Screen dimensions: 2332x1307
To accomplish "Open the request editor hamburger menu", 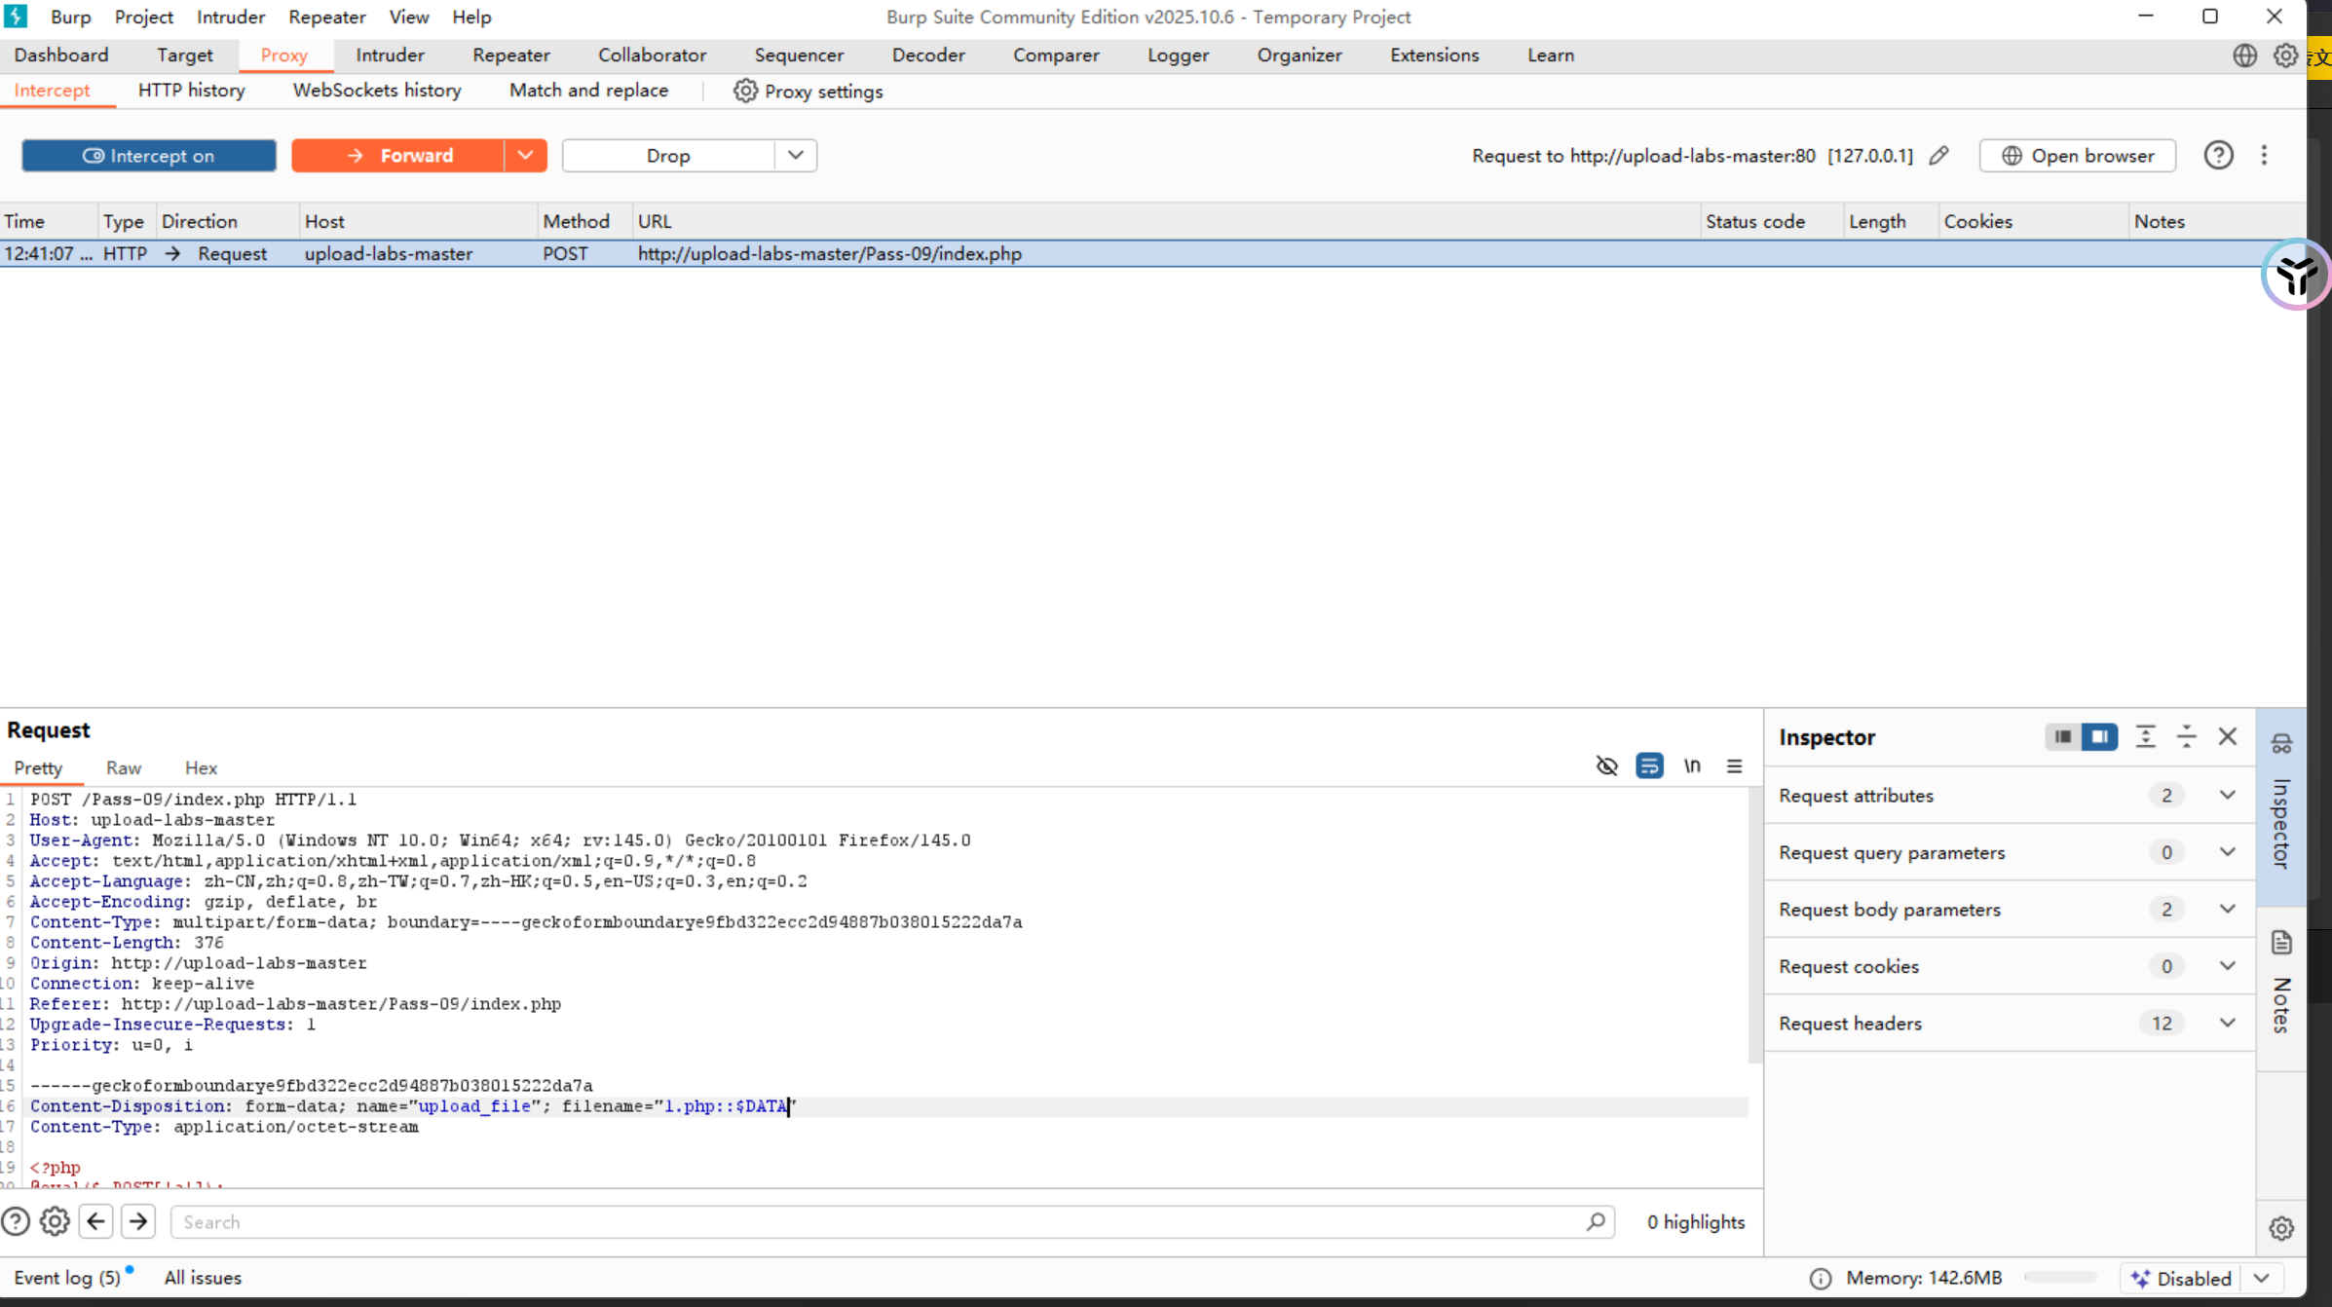I will (1734, 766).
